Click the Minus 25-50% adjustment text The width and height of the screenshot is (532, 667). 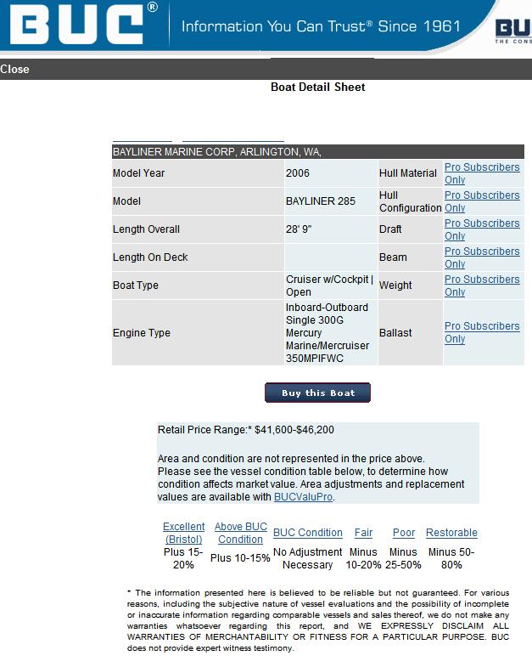pyautogui.click(x=403, y=558)
